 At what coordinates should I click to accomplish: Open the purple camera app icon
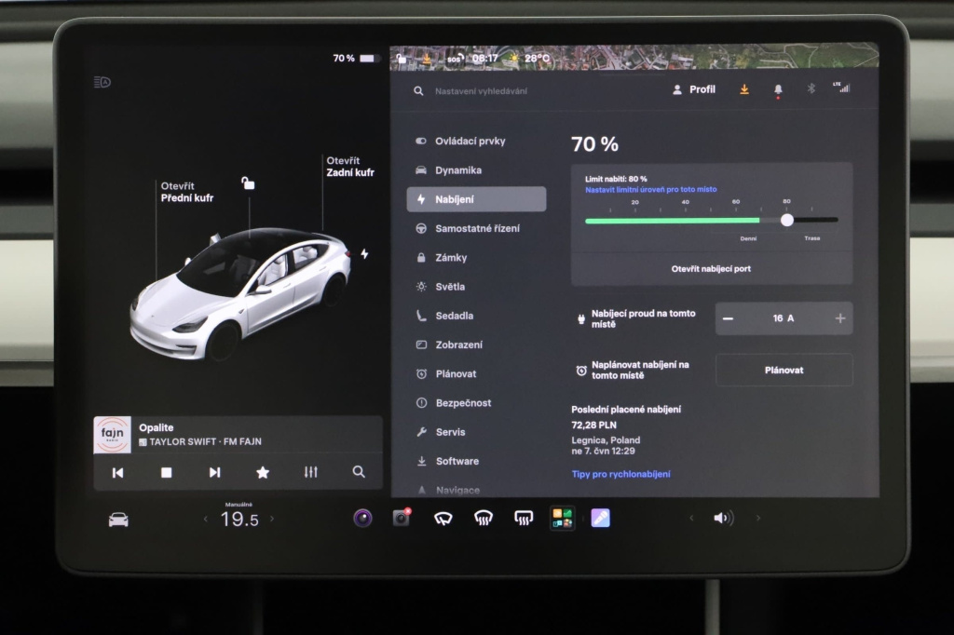tap(362, 519)
